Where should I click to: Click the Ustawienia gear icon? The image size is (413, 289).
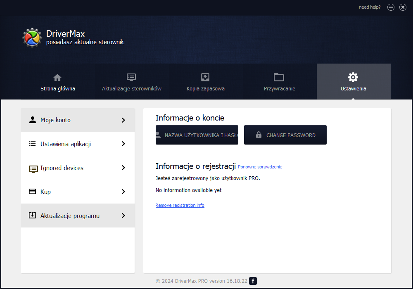(353, 77)
